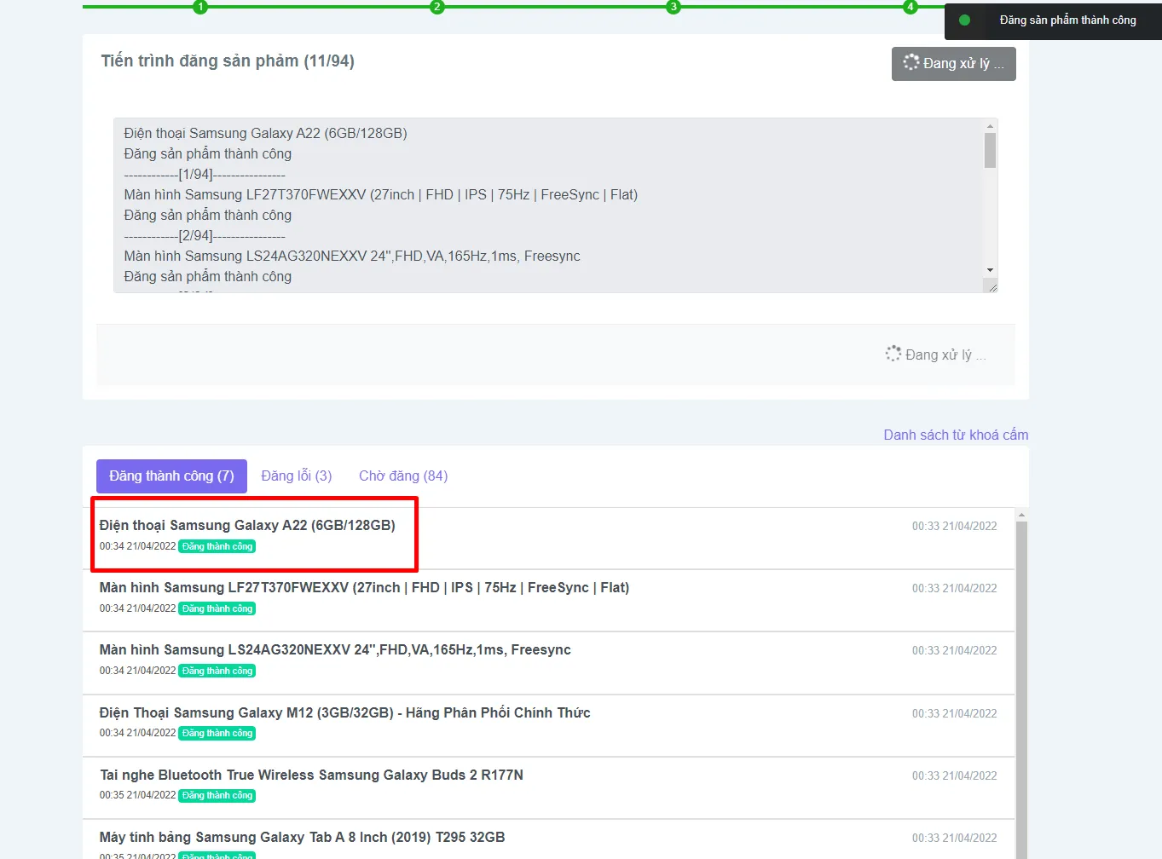
Task: Click the right-side 00:33 timestamp of the Galaxy Buds 2 row
Action: [x=954, y=776]
